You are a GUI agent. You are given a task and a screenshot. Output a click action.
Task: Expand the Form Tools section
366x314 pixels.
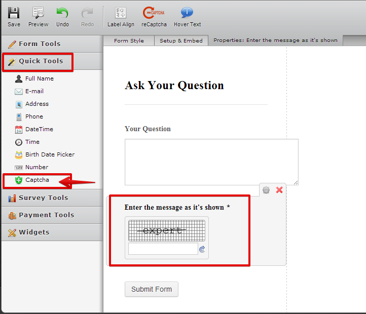click(40, 44)
